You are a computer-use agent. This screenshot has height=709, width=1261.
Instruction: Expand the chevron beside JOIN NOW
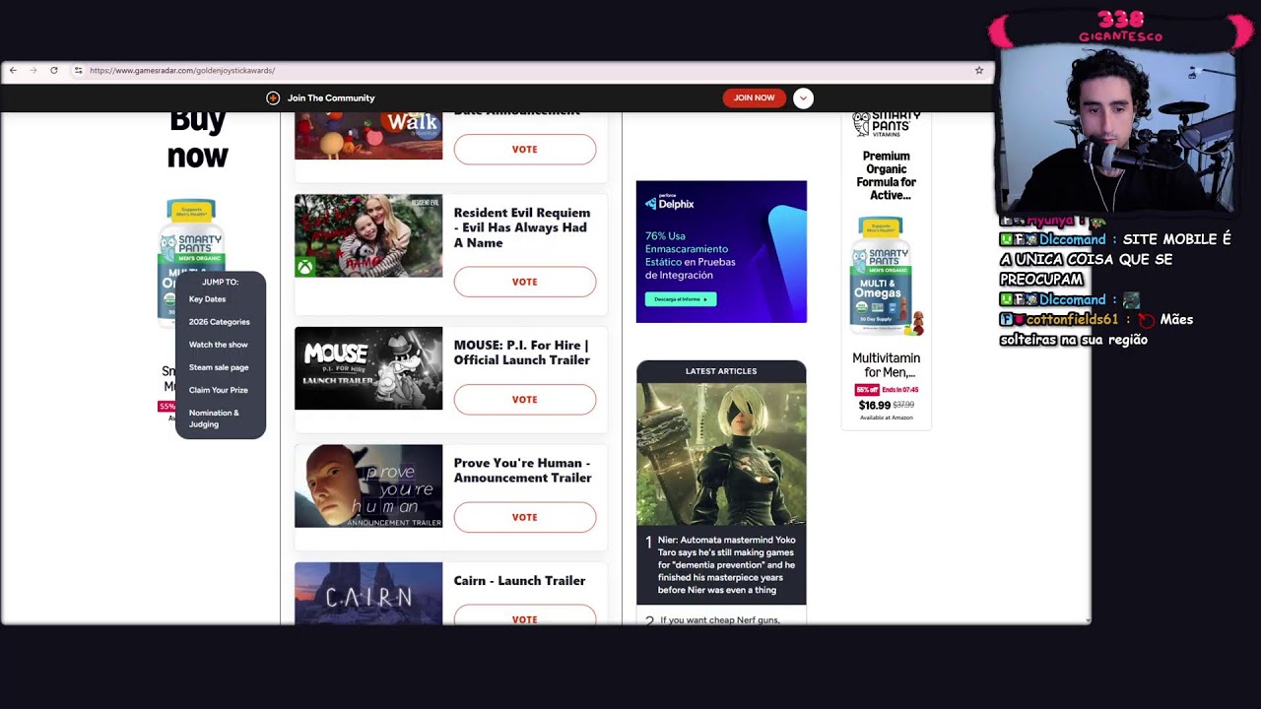tap(803, 97)
